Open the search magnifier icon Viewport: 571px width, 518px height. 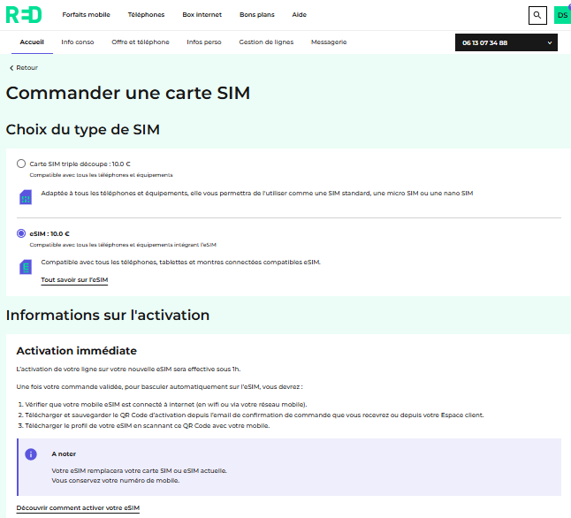[537, 15]
